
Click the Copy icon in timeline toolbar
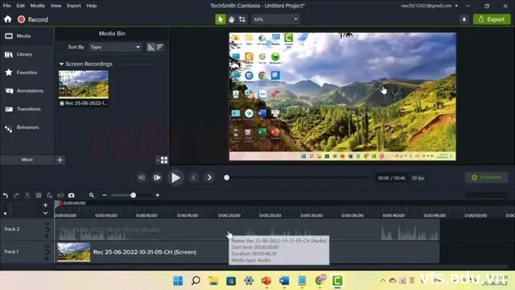(x=39, y=195)
